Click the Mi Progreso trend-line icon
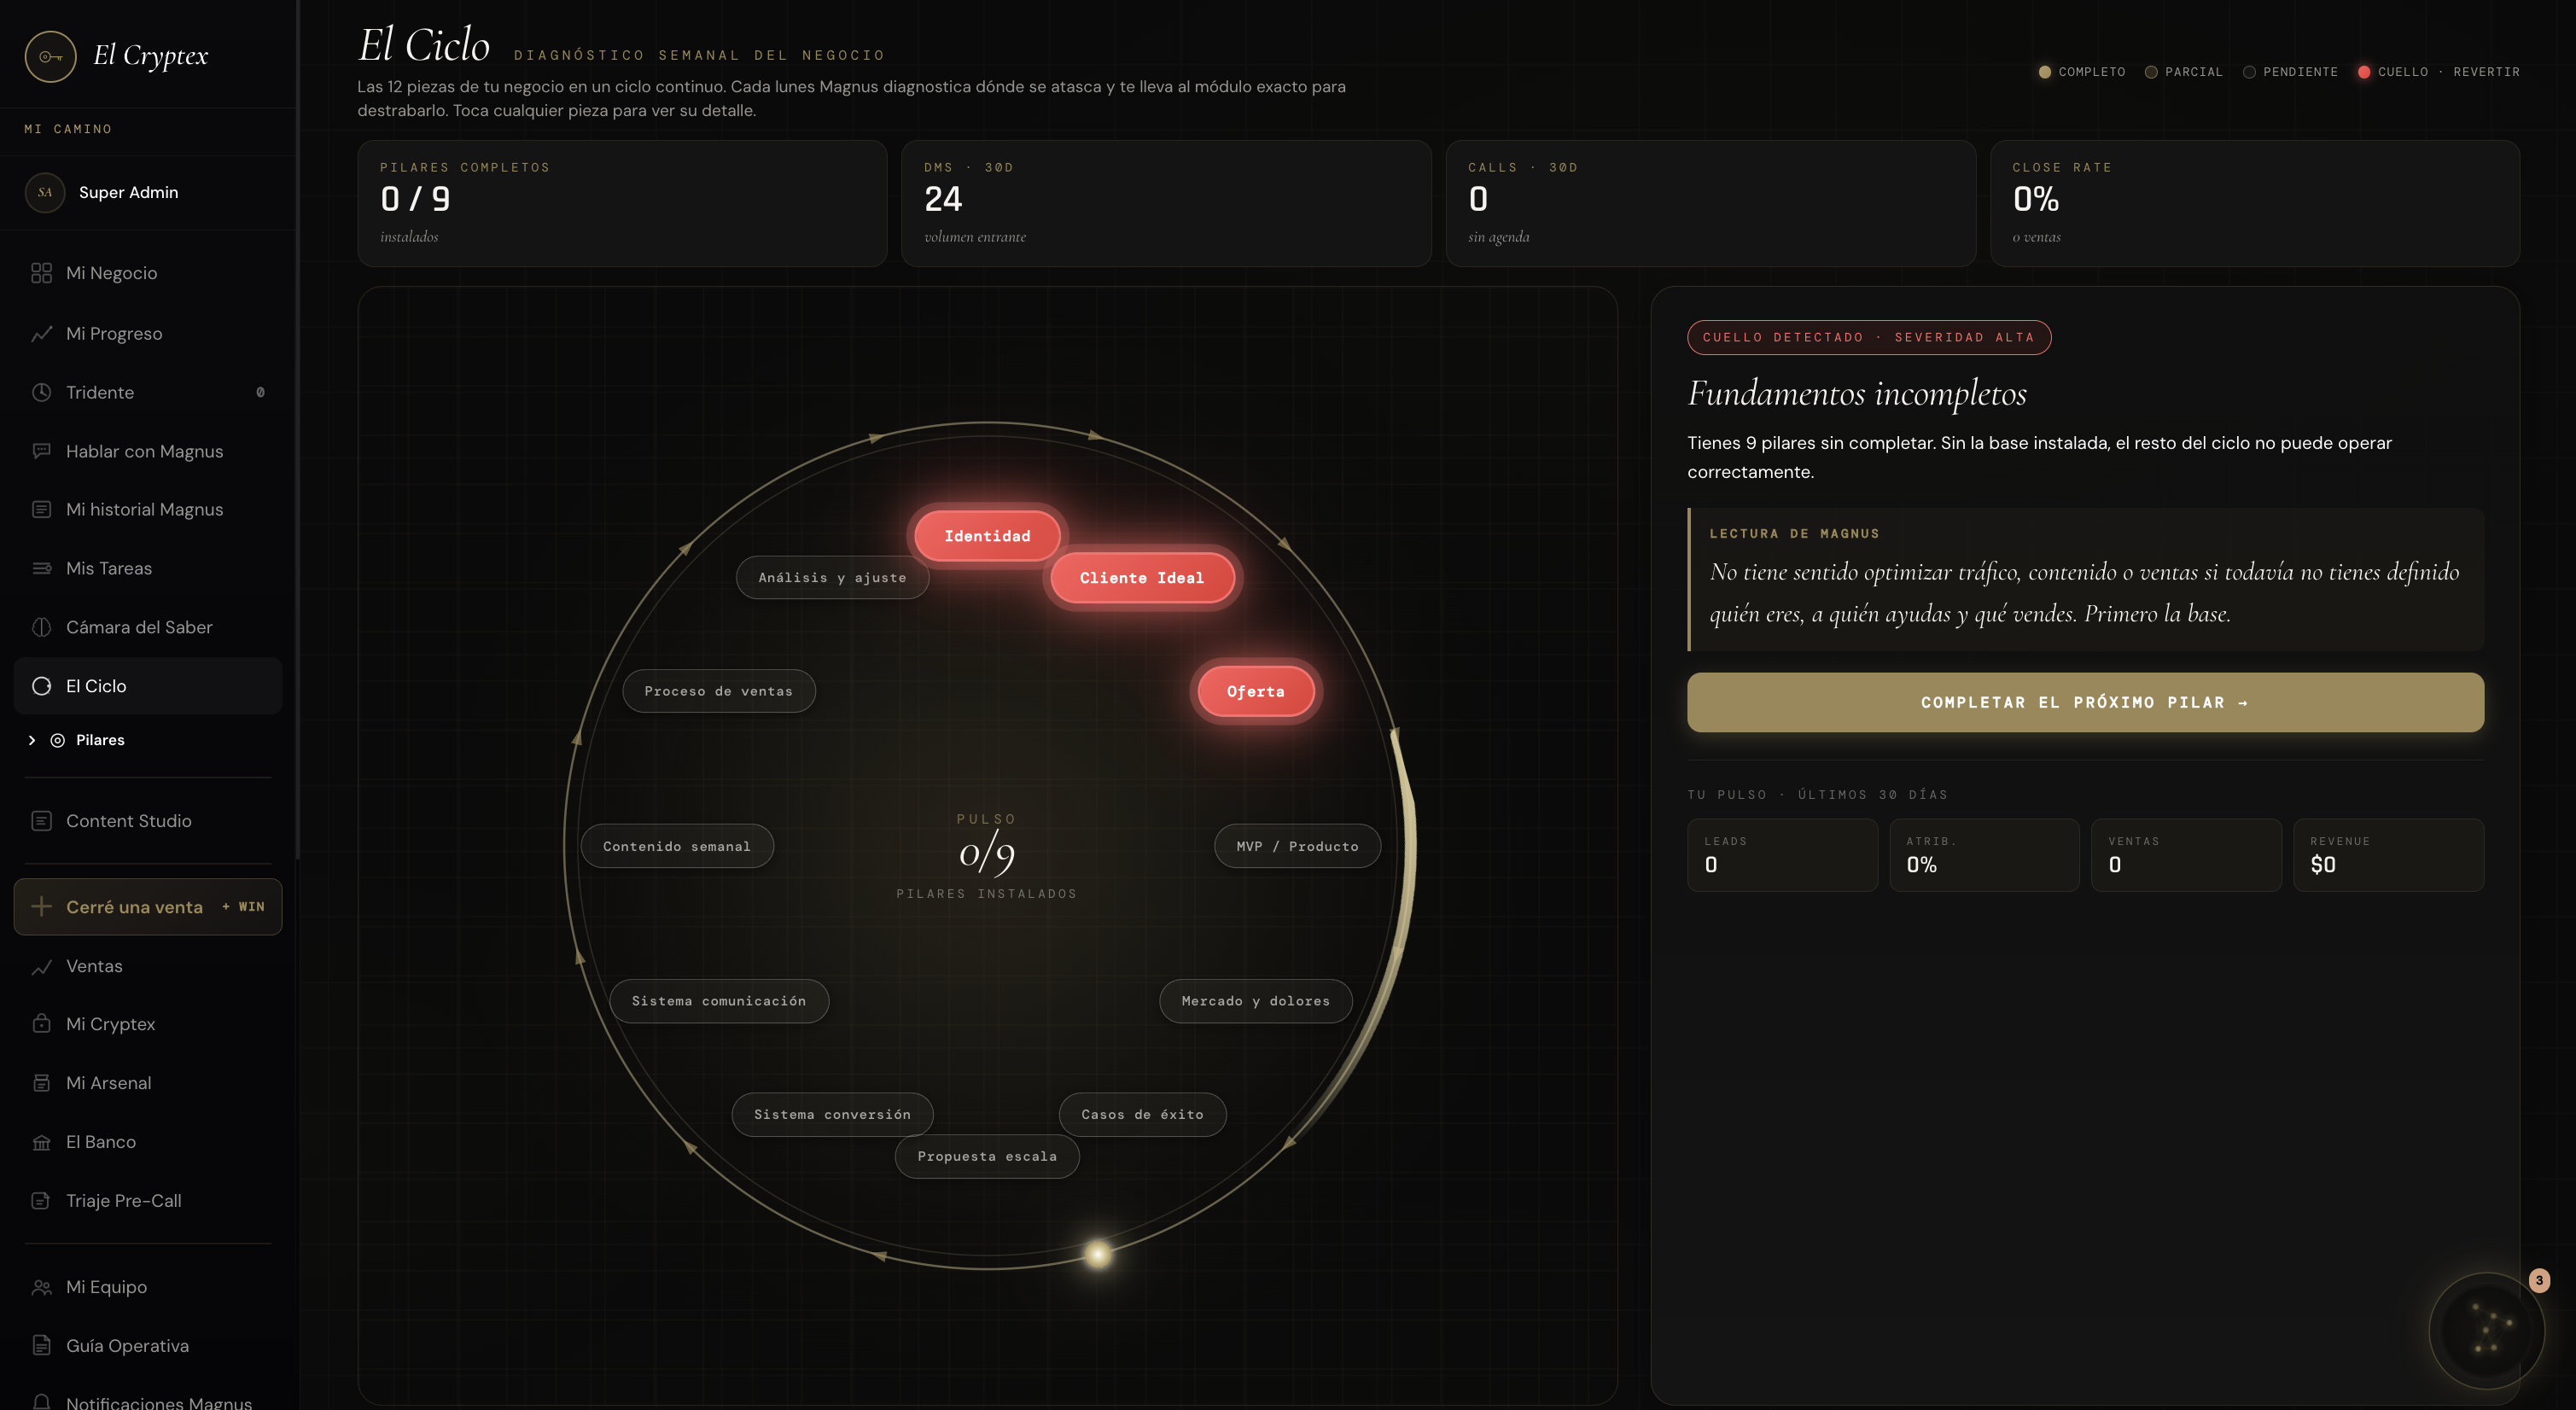Viewport: 2576px width, 1410px height. point(41,333)
